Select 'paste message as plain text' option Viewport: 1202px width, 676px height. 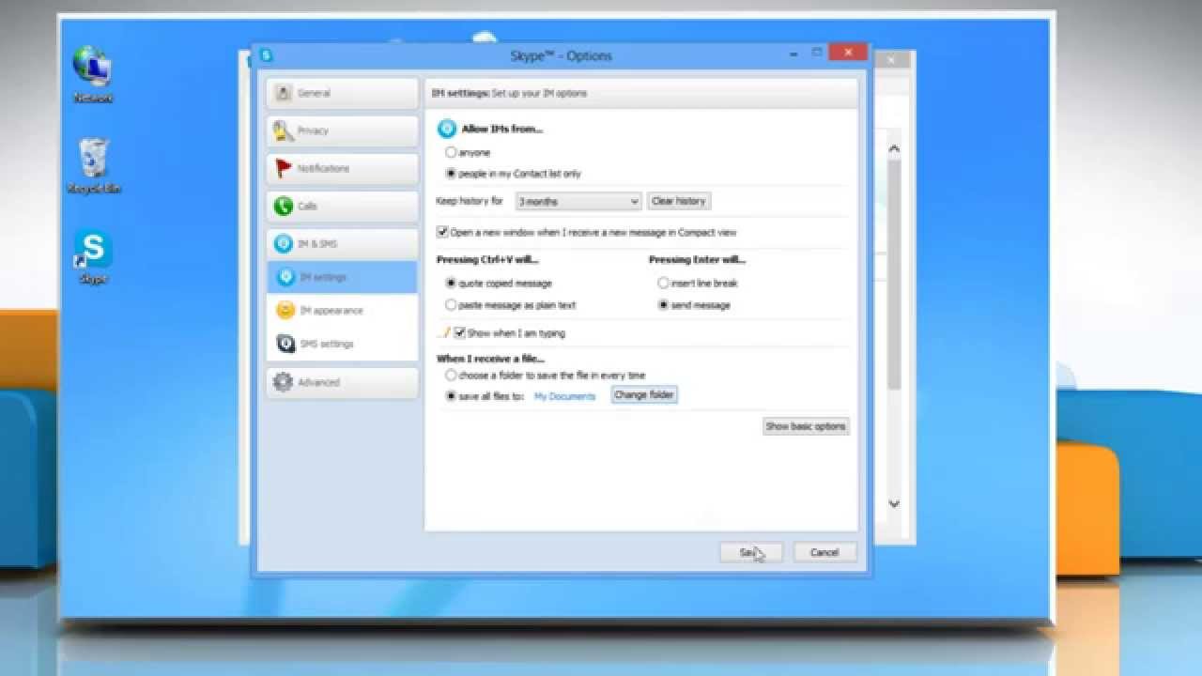(451, 305)
